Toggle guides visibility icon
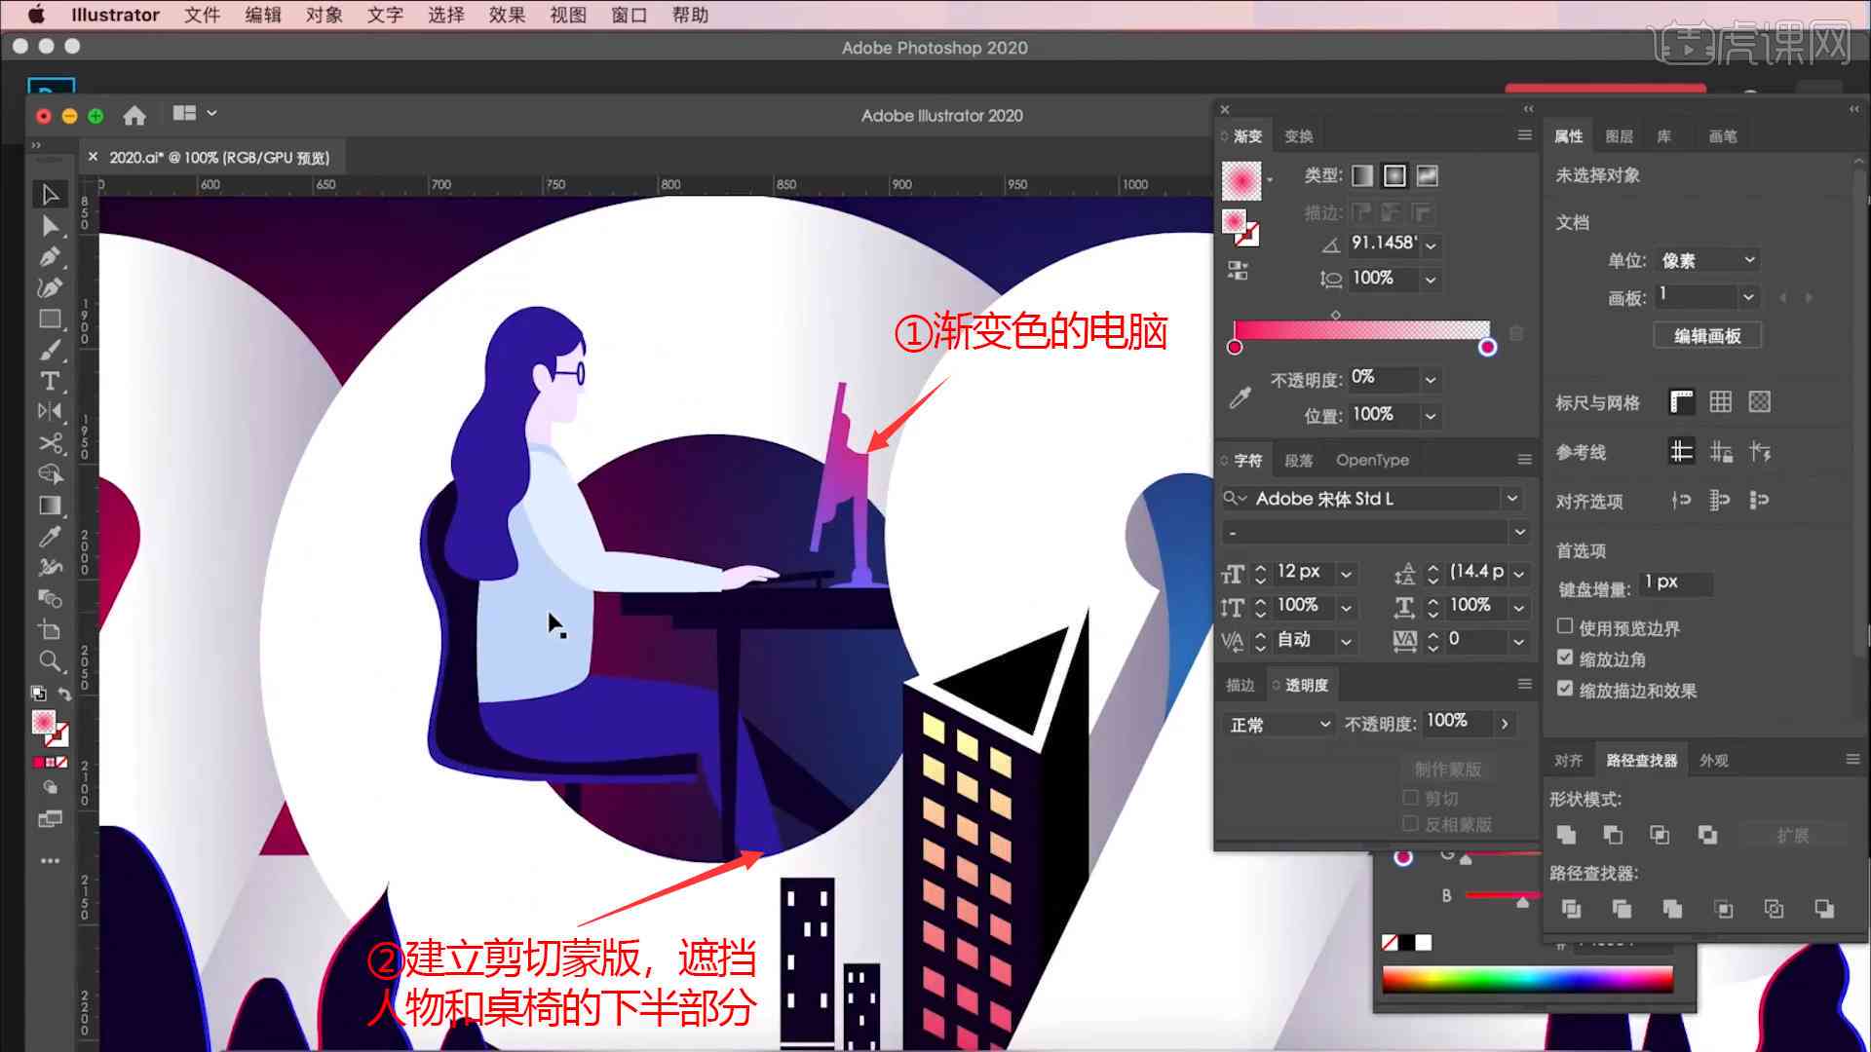The width and height of the screenshot is (1871, 1052). pos(1681,451)
